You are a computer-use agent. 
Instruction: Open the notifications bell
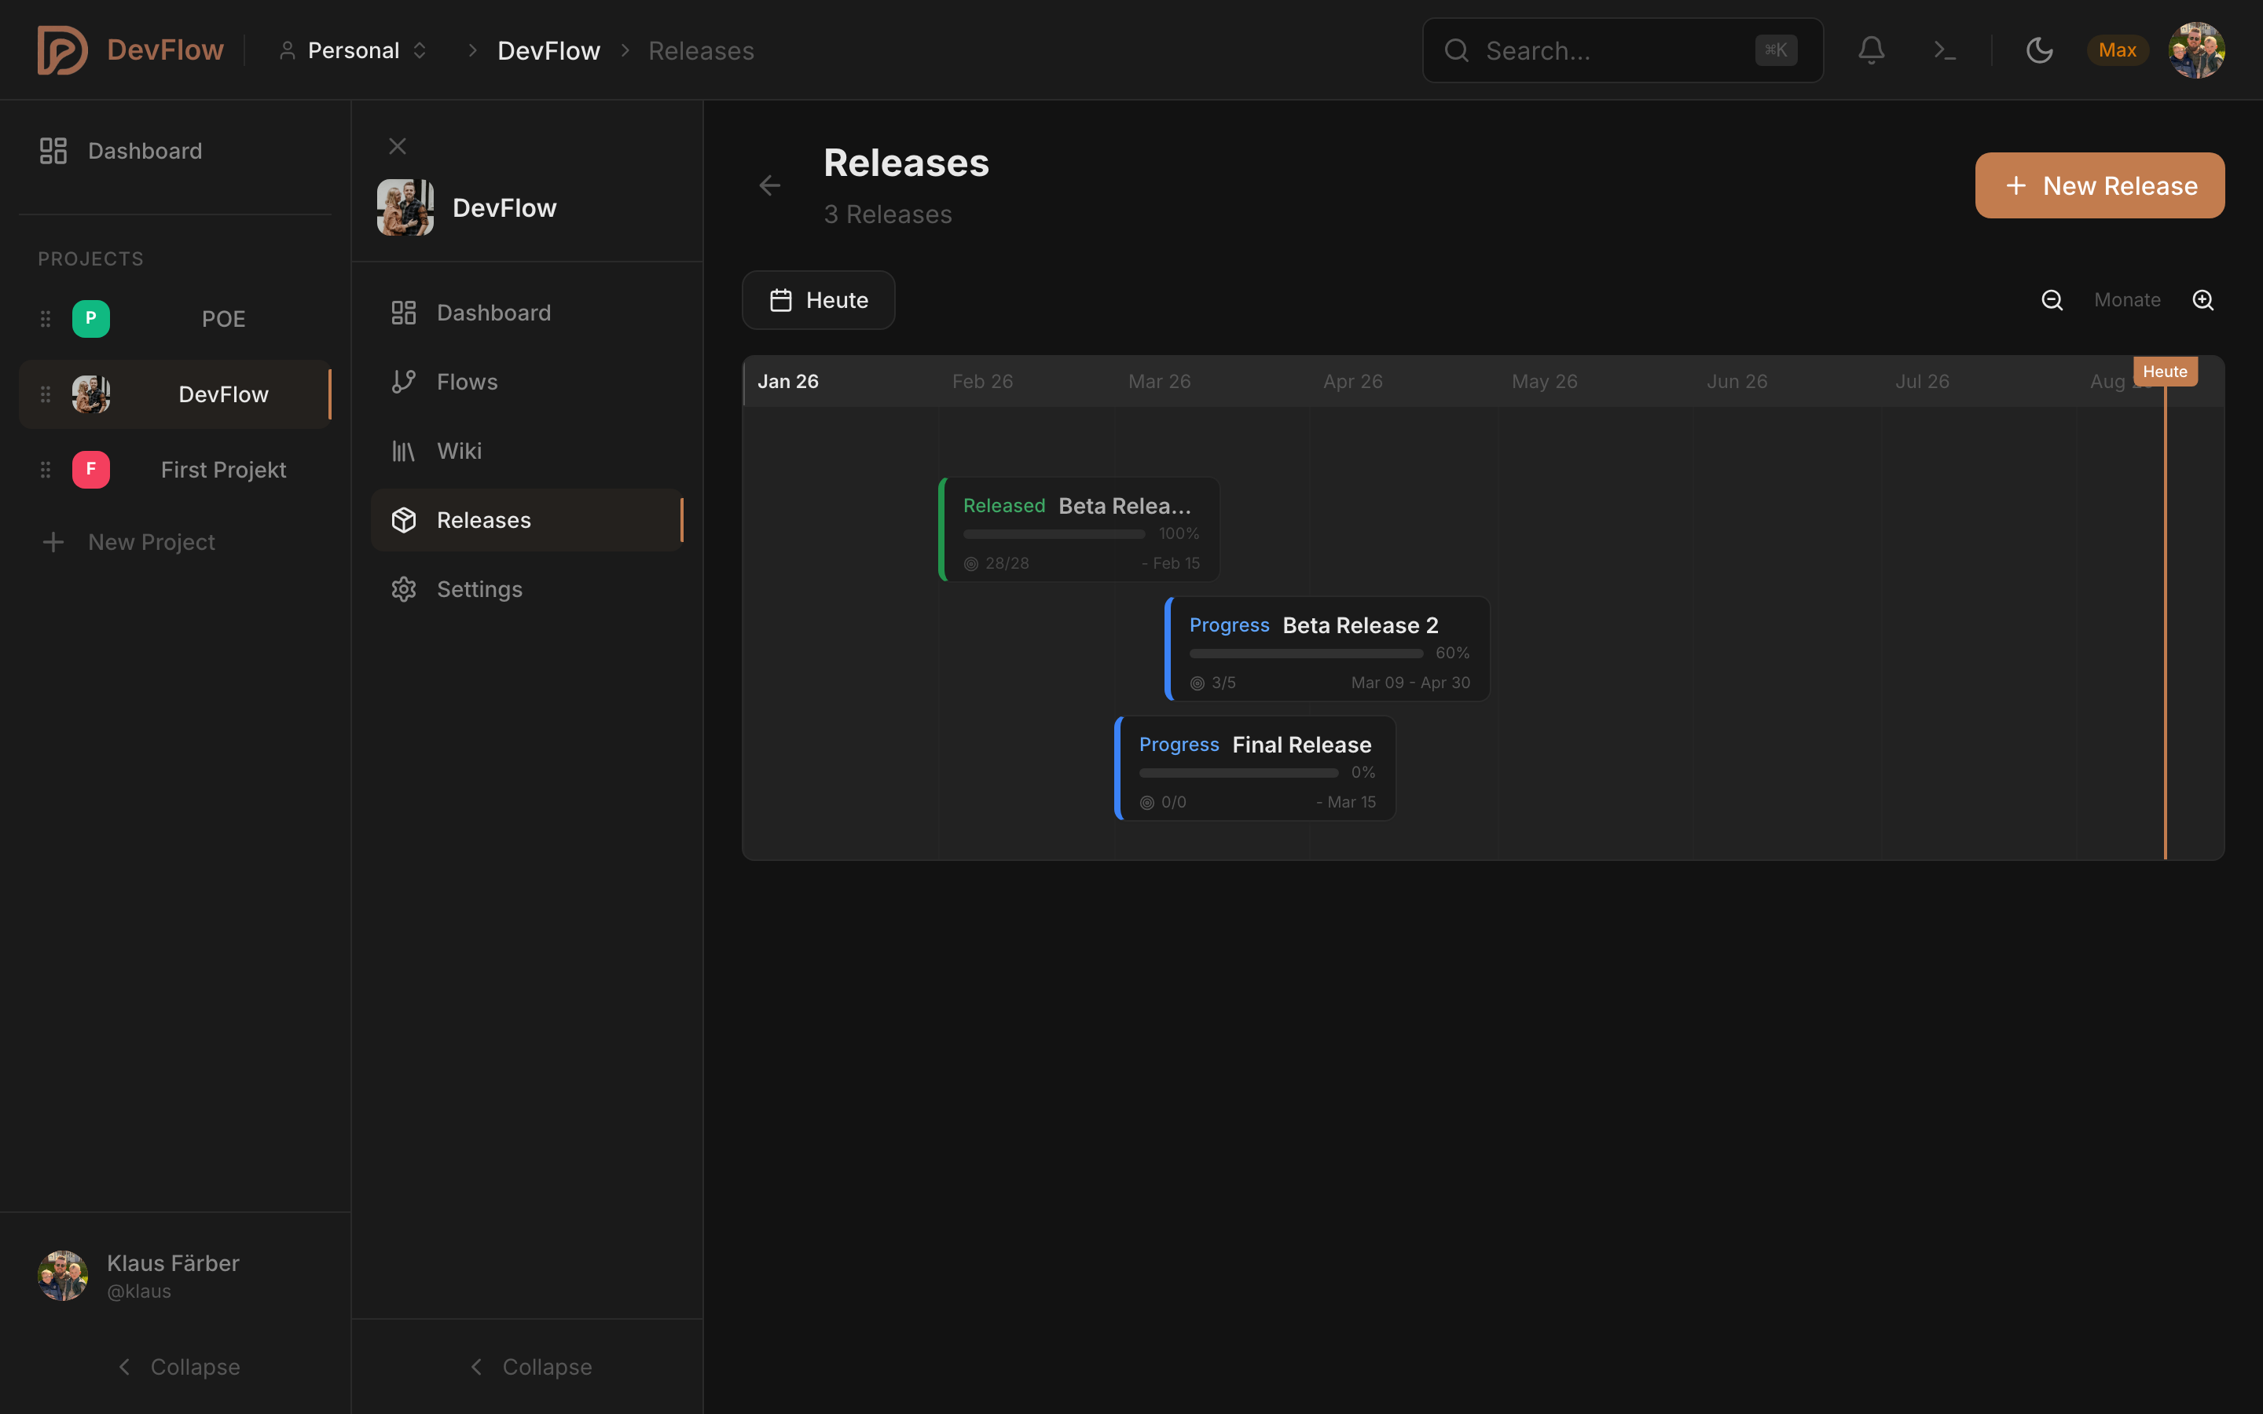click(1871, 50)
